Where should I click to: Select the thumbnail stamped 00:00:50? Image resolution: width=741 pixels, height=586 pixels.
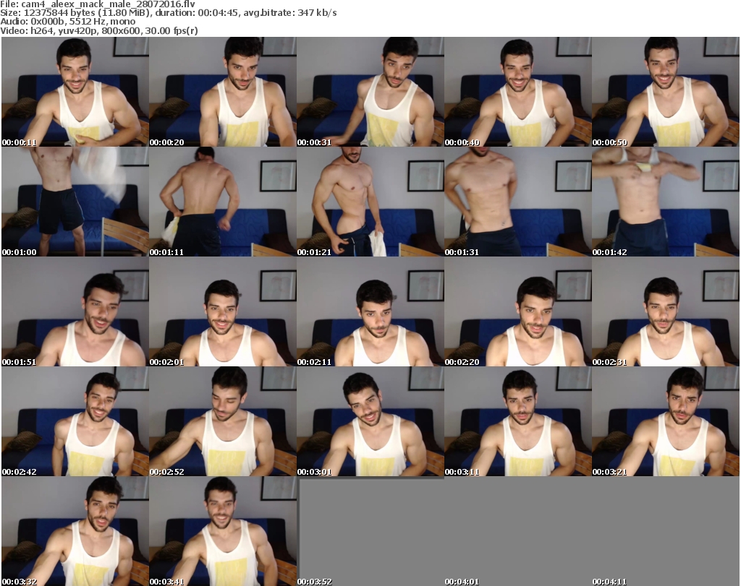(666, 92)
